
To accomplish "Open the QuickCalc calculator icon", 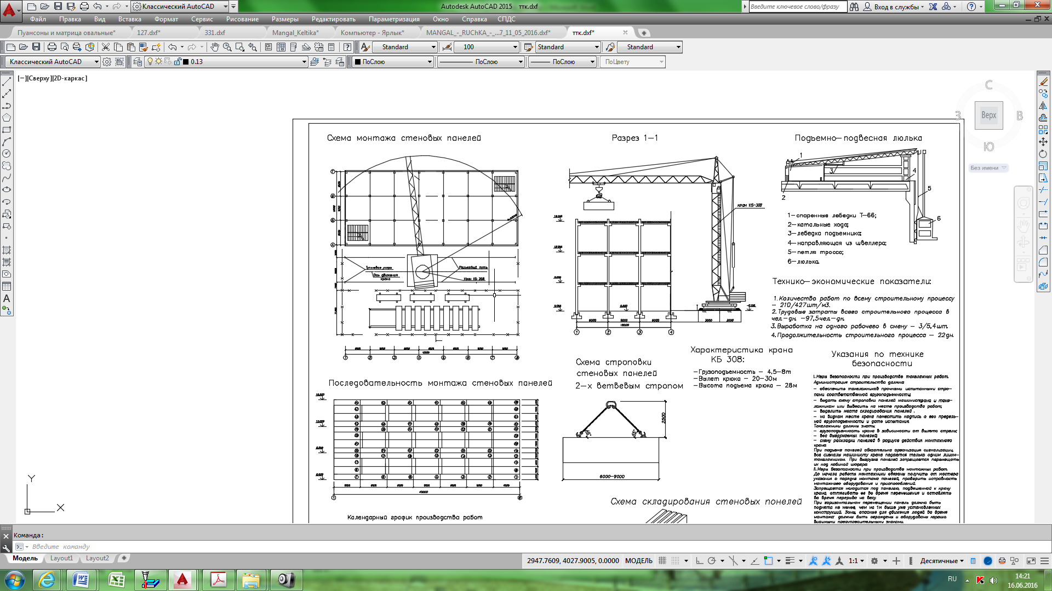I will 331,47.
